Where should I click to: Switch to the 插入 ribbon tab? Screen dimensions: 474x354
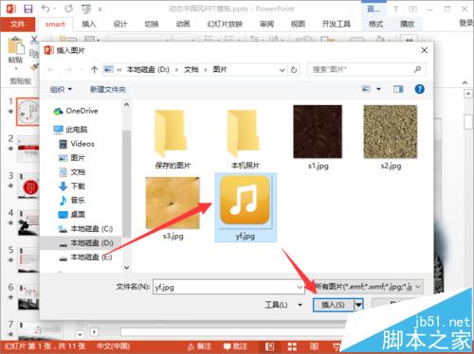[x=89, y=25]
